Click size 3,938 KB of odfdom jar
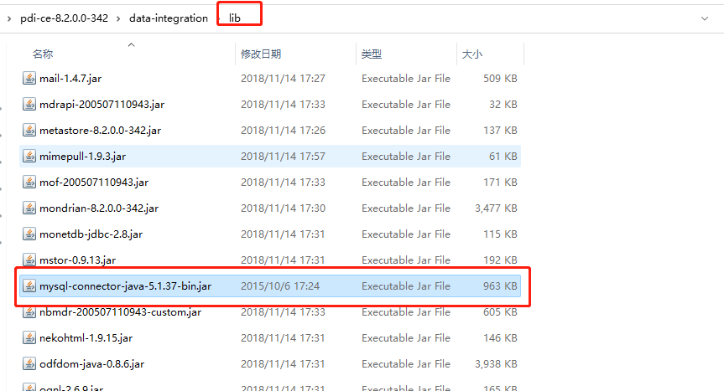Image resolution: width=724 pixels, height=391 pixels. (x=496, y=364)
